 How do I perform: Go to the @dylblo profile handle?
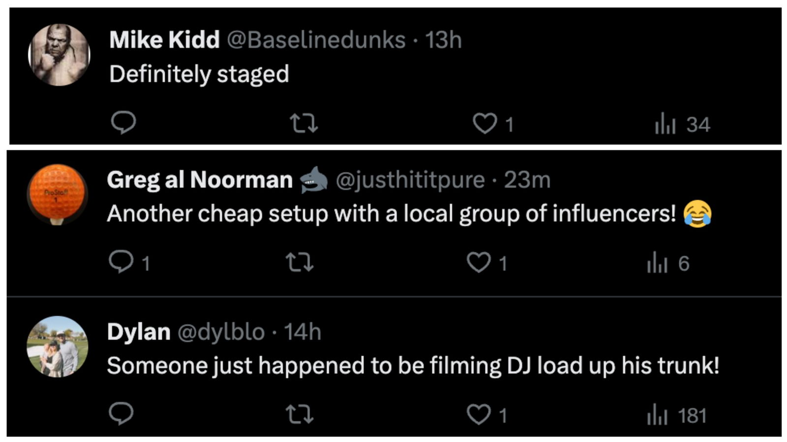pyautogui.click(x=221, y=332)
